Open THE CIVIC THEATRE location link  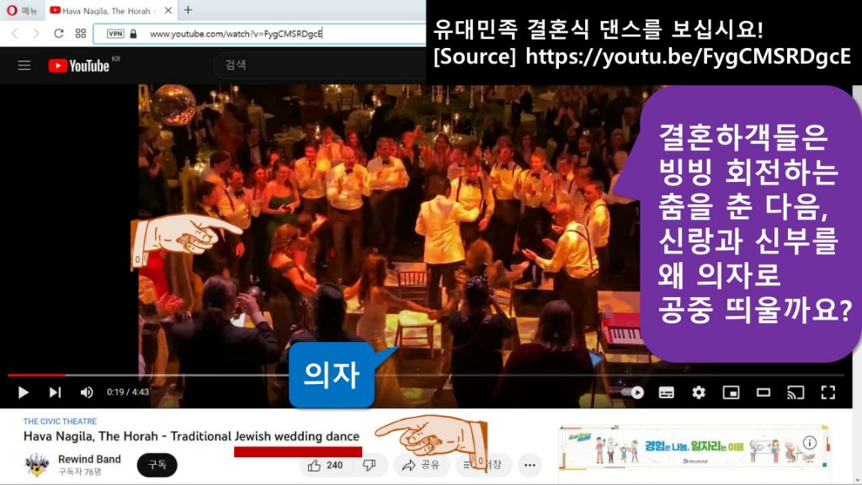click(x=60, y=421)
